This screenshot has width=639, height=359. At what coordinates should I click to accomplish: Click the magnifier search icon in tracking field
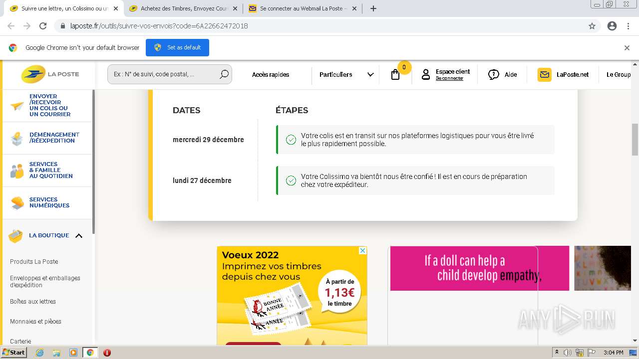click(x=224, y=74)
